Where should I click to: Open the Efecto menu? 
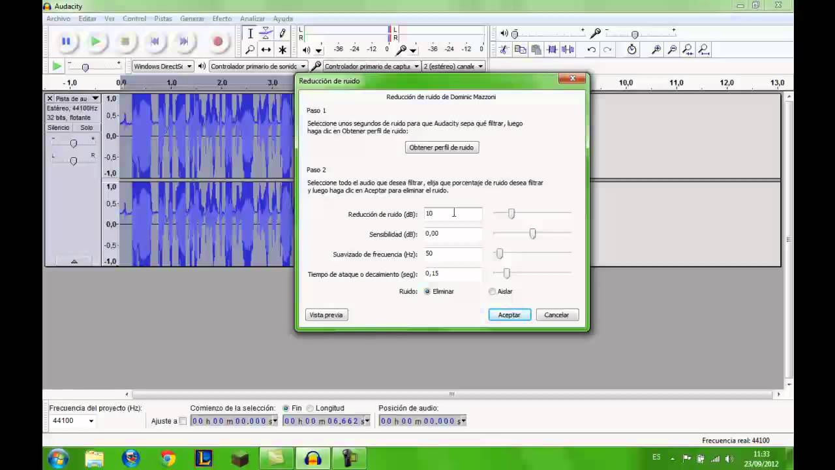(222, 19)
